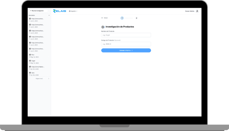Start a new search with Nueva búsqueda
The width and height of the screenshot is (229, 131).
pyautogui.click(x=38, y=11)
